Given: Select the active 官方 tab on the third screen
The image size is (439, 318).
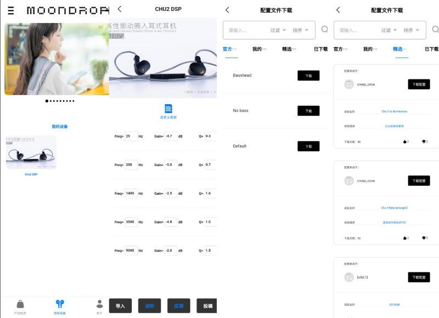Looking at the screenshot, I should click(230, 49).
